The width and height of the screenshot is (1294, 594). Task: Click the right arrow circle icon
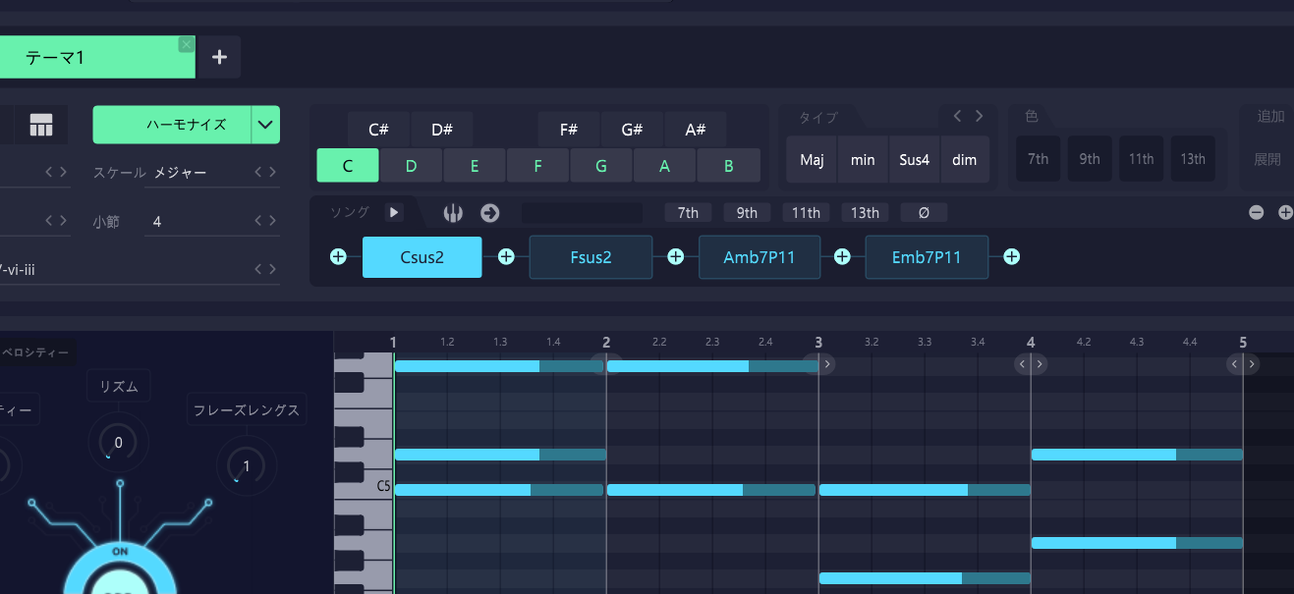489,213
